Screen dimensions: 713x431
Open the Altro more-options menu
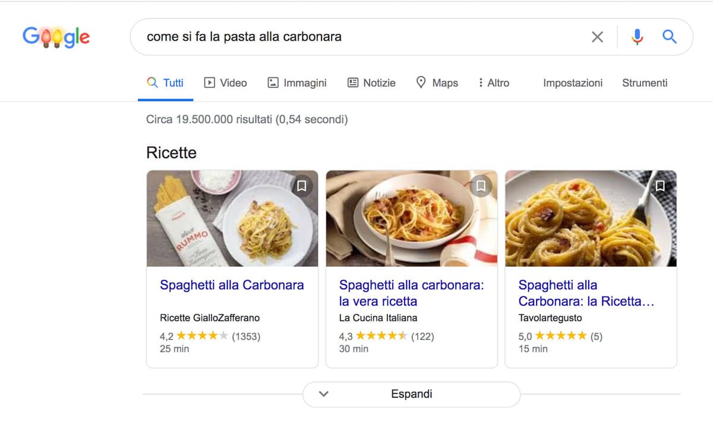(494, 83)
